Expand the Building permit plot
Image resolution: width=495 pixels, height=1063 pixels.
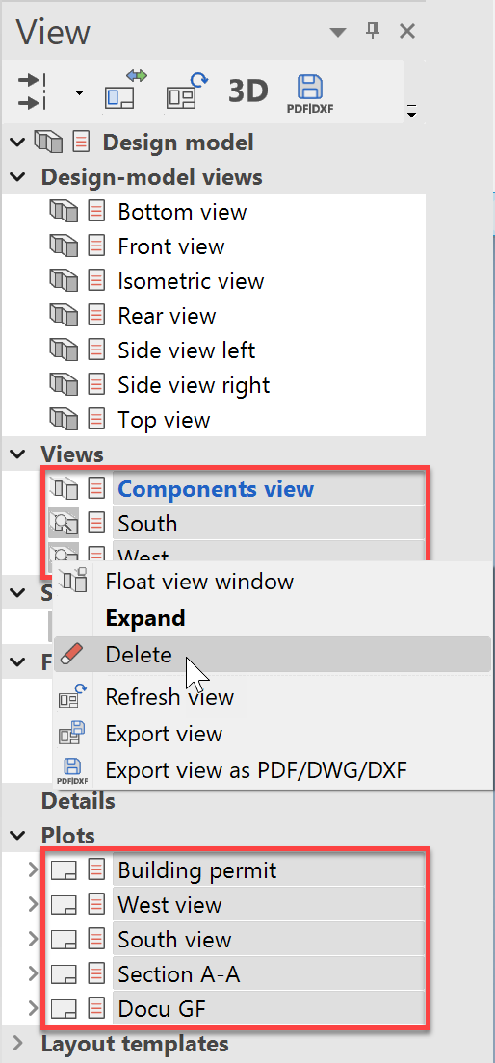pyautogui.click(x=33, y=869)
